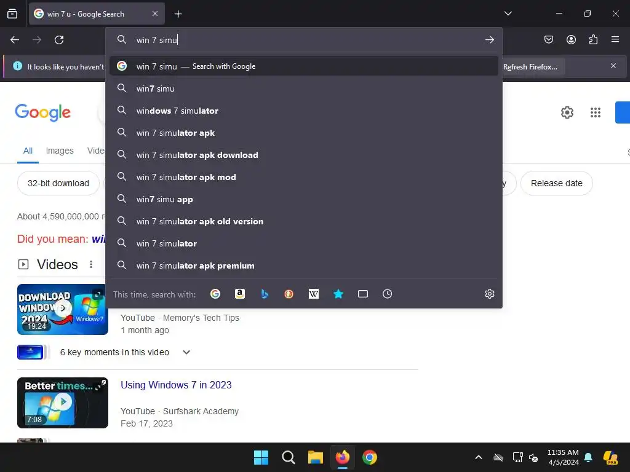630x472 pixels.
Task: Open Google Chrome from taskbar
Action: coord(370,457)
